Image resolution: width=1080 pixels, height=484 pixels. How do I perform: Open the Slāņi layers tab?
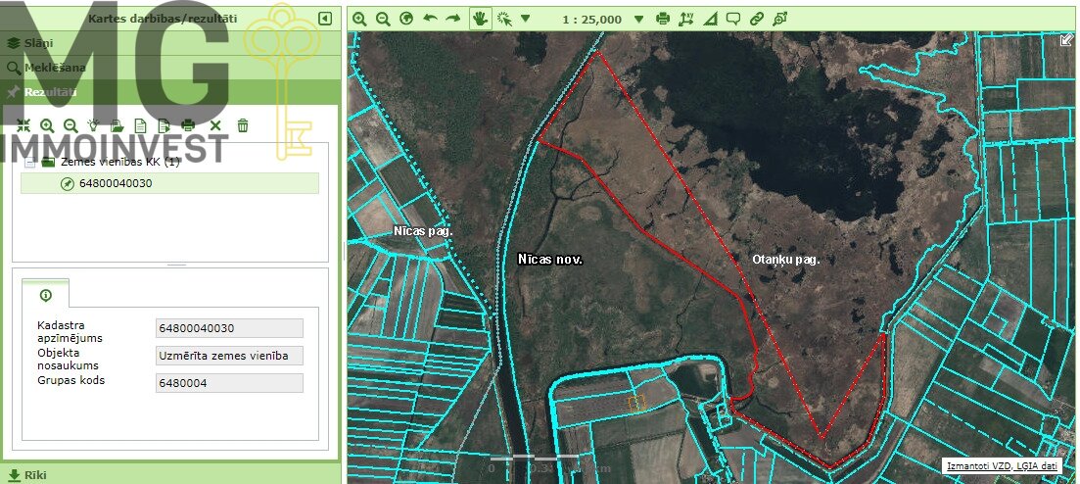pos(39,43)
